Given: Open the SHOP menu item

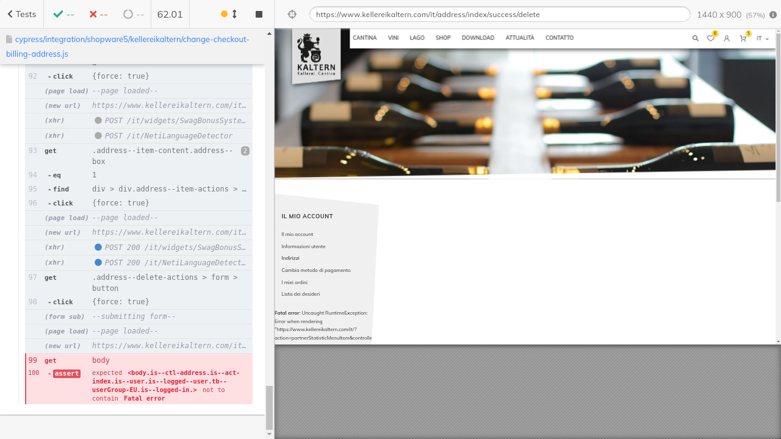Looking at the screenshot, I should click(x=443, y=38).
